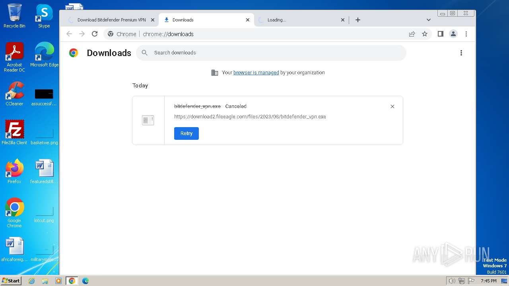Bookmark this page with the star icon
The image size is (509, 286).
click(x=425, y=34)
